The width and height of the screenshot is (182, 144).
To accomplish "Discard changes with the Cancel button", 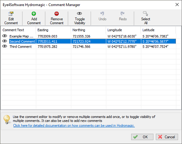I will pyautogui.click(x=167, y=137).
